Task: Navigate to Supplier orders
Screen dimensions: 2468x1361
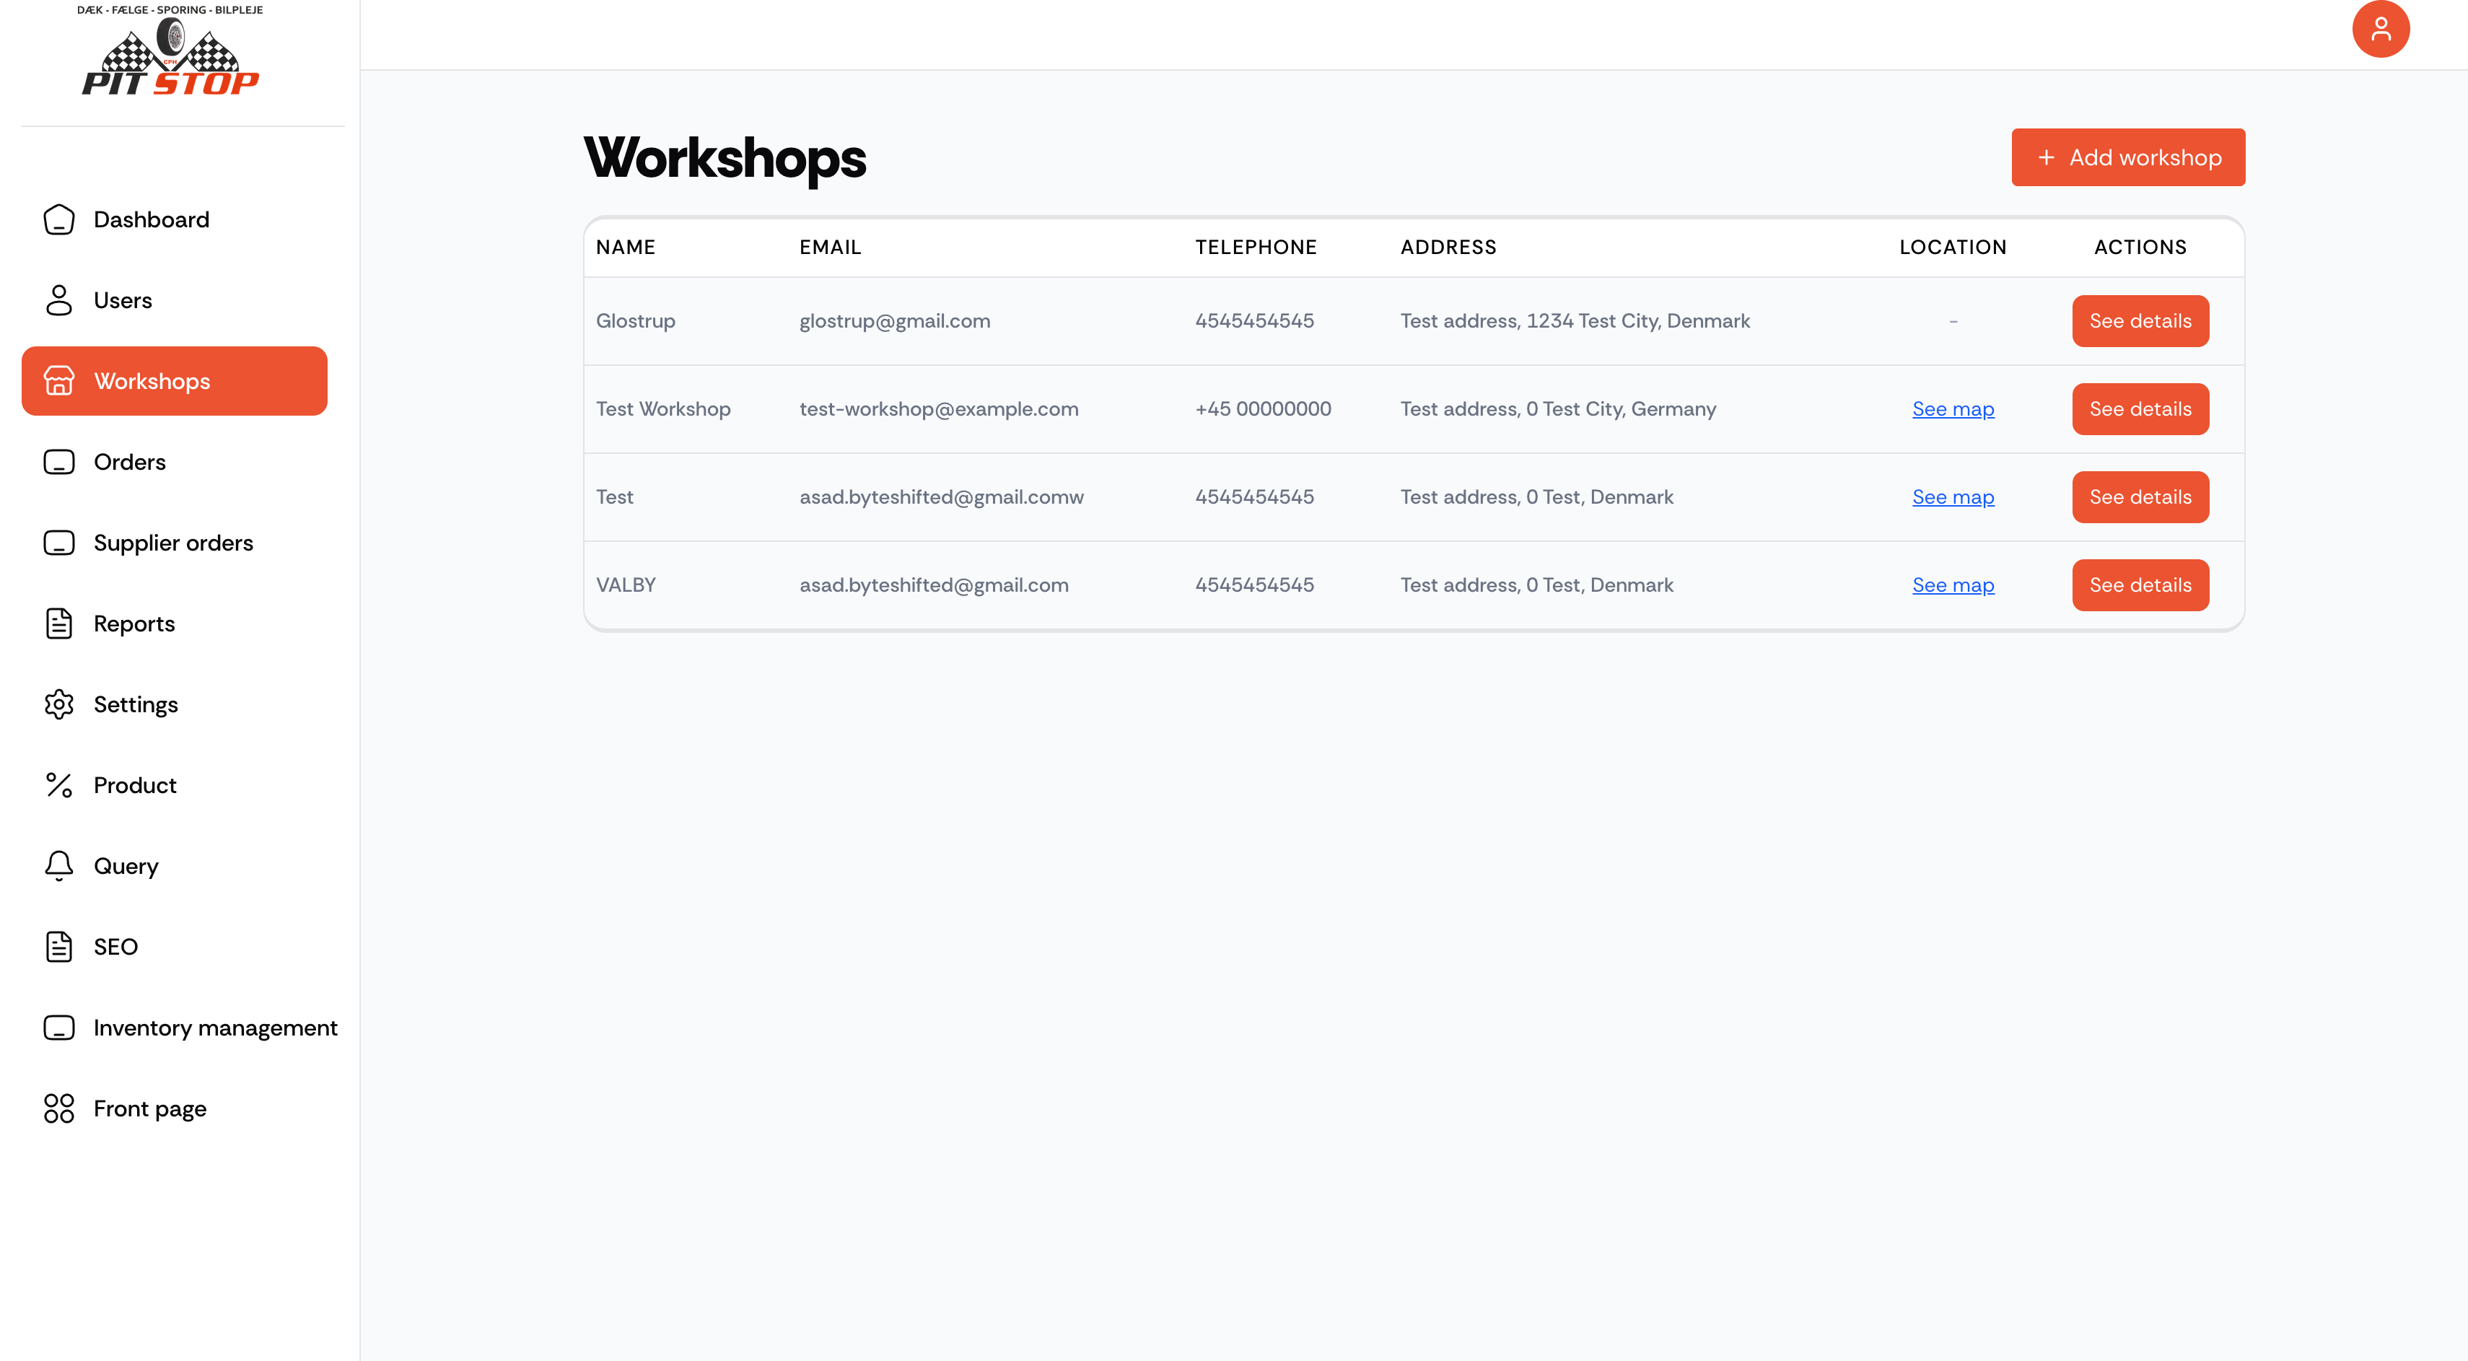Action: [175, 543]
